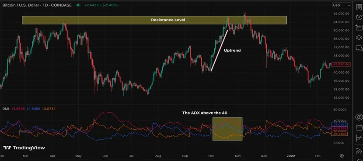This screenshot has height=161, width=363.
Task: Click the axis settings icon at bottom right
Action: tap(342, 156)
